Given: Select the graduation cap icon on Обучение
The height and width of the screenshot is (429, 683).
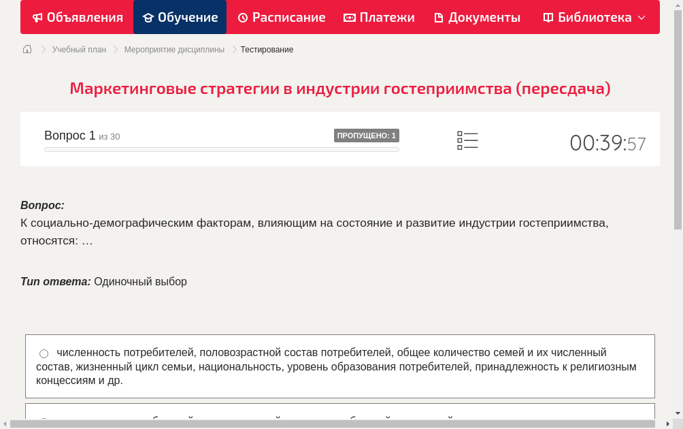Looking at the screenshot, I should coord(148,17).
